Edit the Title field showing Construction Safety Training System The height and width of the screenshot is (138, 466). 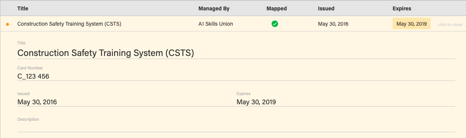pos(236,53)
